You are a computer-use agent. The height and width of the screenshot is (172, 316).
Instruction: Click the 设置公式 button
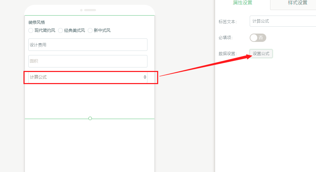(x=261, y=54)
